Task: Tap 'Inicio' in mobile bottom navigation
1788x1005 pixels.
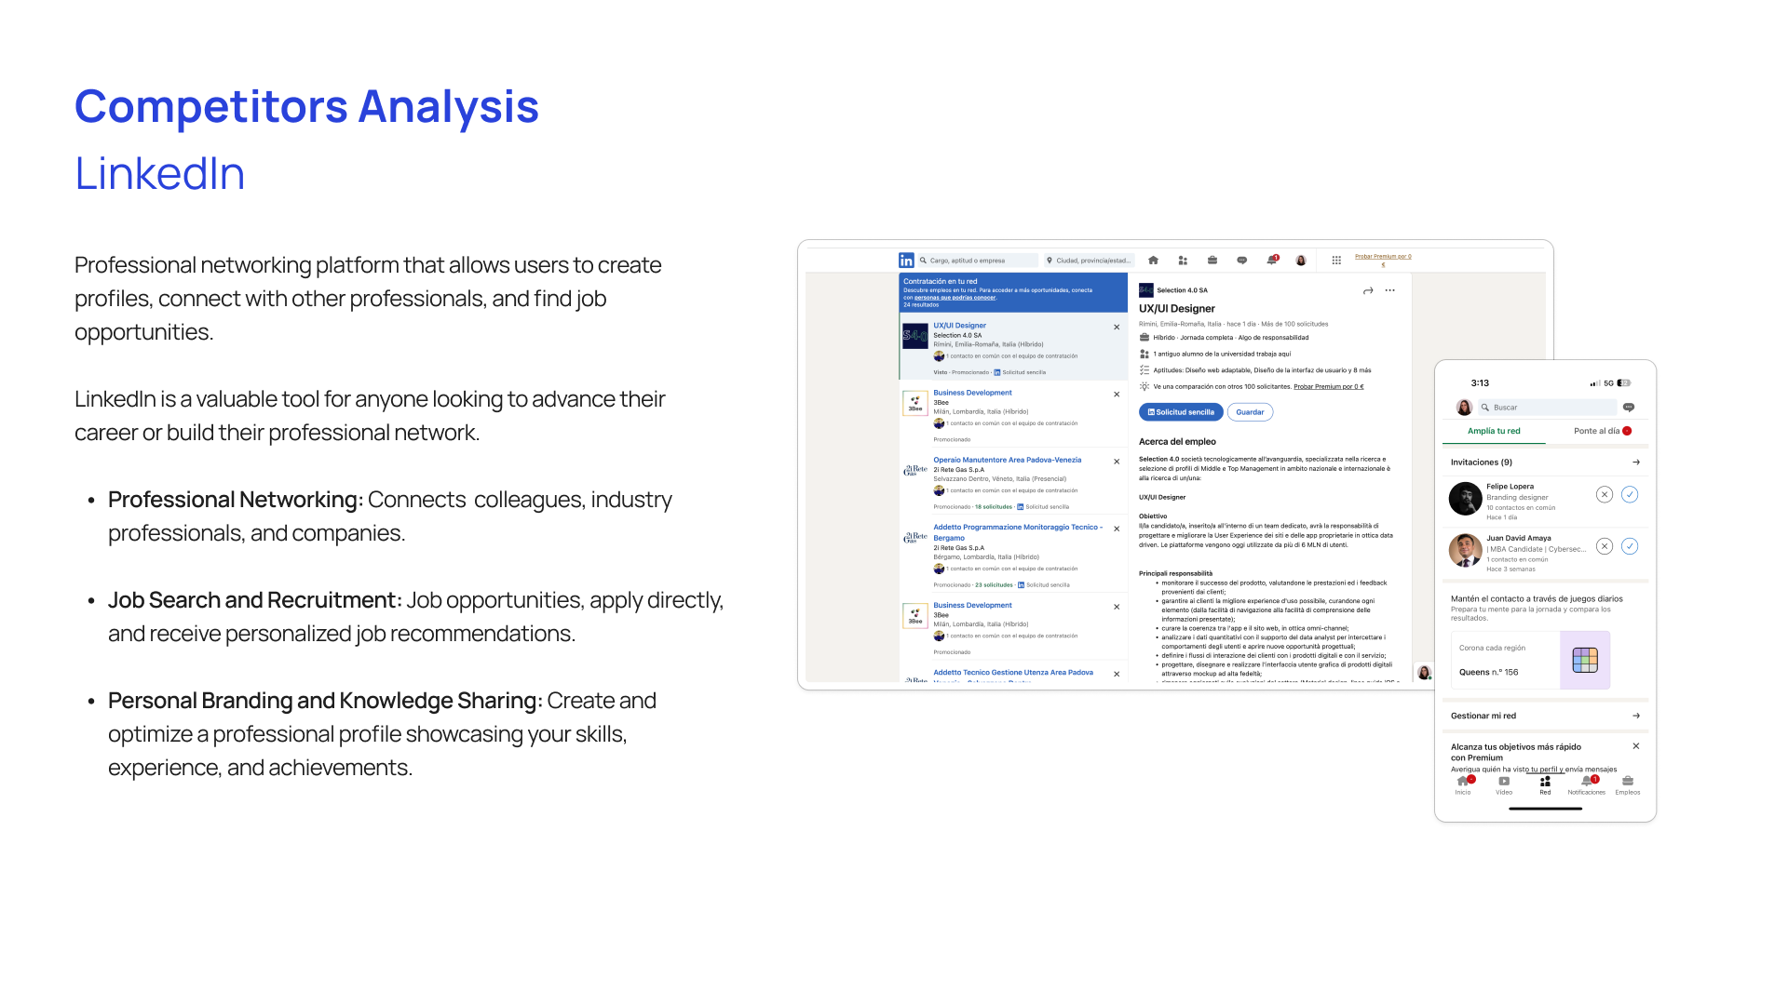Action: pyautogui.click(x=1463, y=786)
